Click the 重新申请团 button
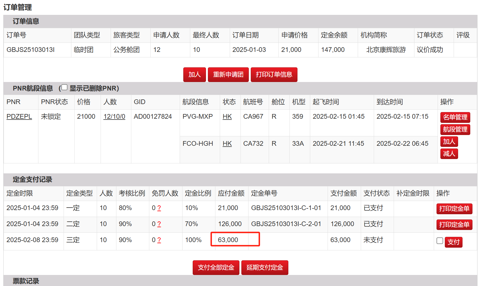The image size is (478, 286). [228, 75]
